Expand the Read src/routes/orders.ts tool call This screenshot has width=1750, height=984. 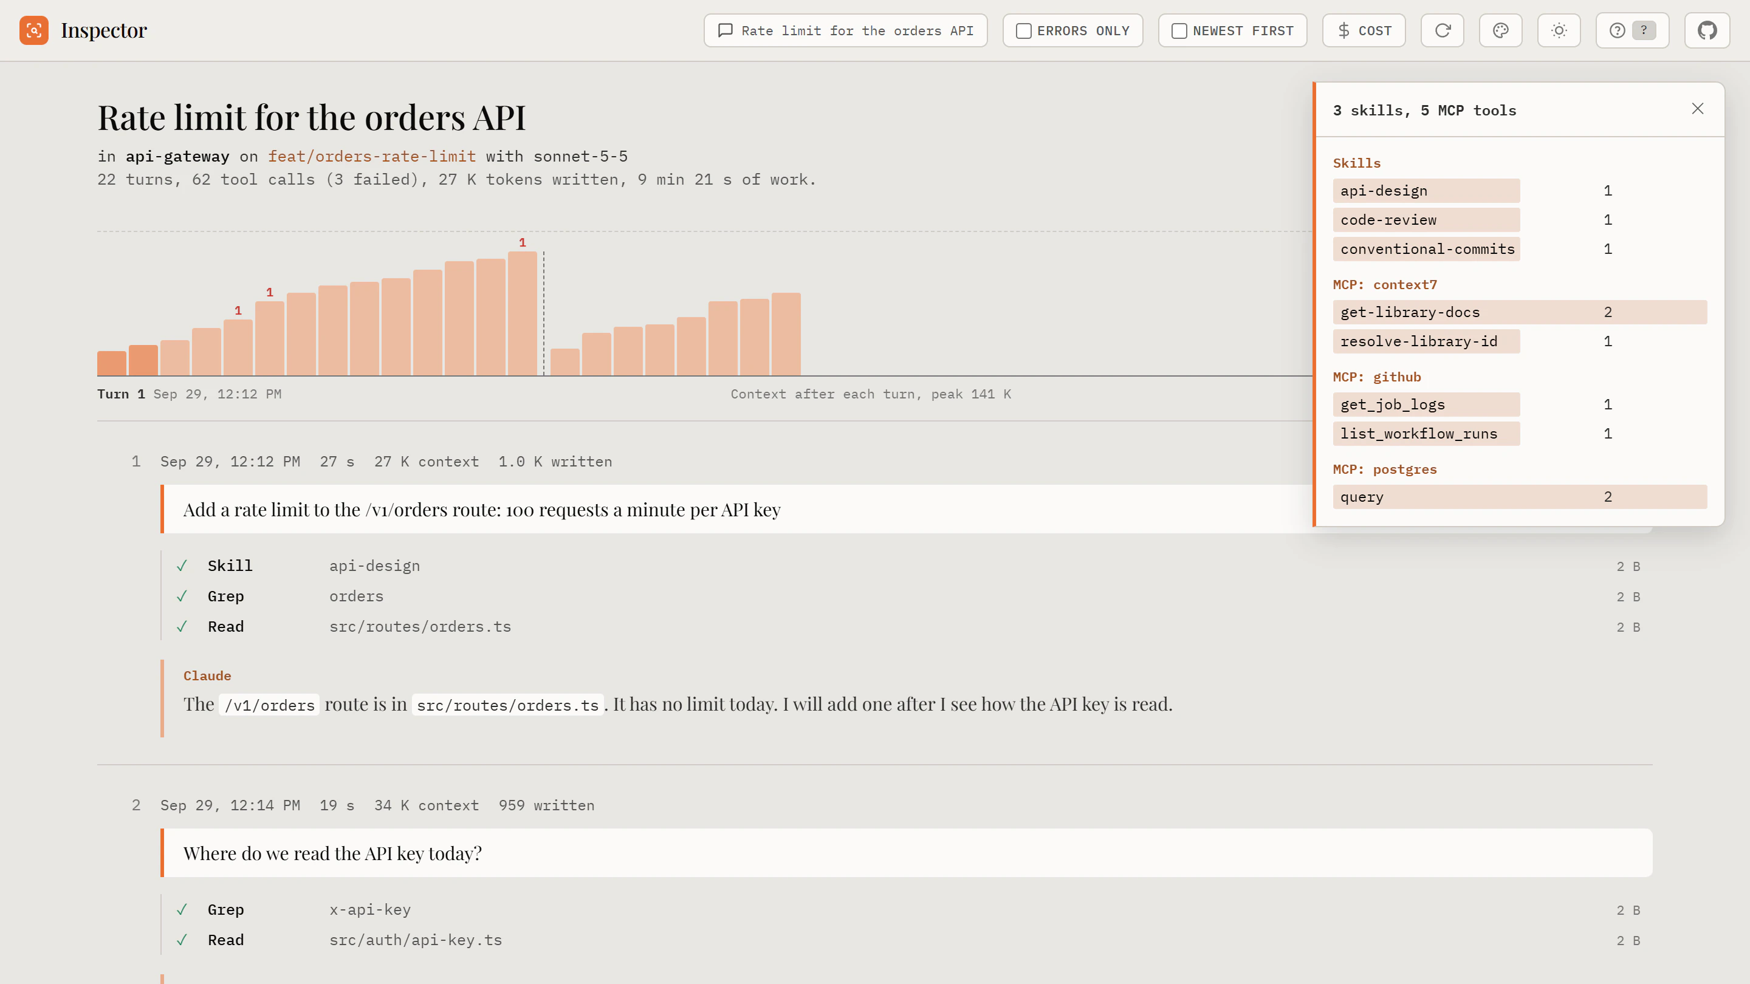pos(908,627)
